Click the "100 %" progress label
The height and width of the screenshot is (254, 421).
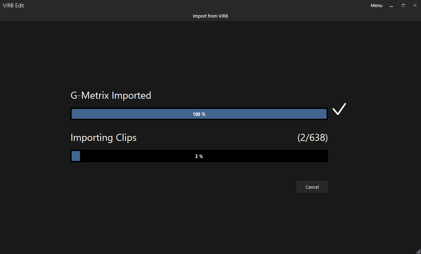[x=199, y=114]
